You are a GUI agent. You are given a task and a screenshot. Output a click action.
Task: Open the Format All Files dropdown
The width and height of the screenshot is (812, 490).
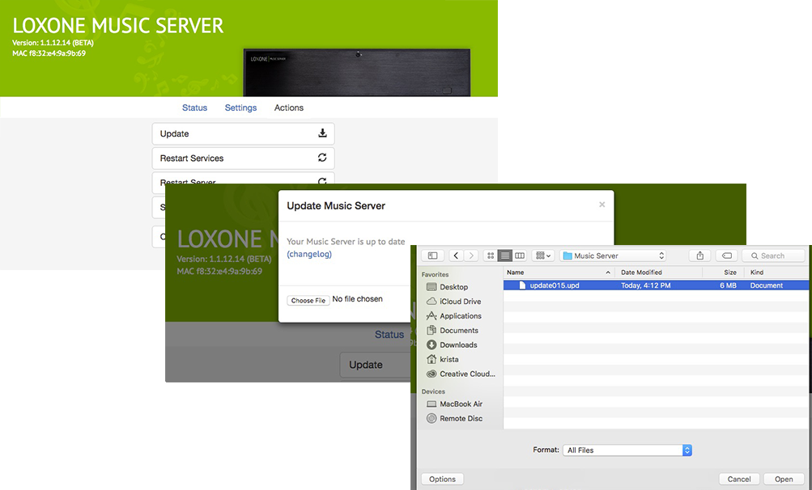627,450
